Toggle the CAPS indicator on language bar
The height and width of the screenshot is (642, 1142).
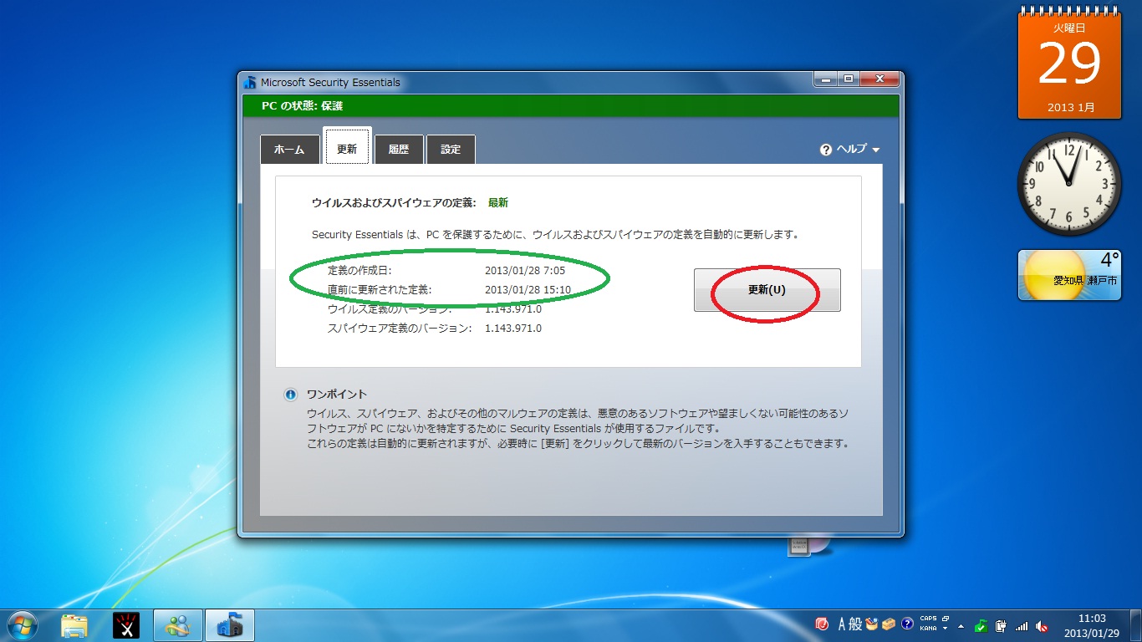pos(928,619)
